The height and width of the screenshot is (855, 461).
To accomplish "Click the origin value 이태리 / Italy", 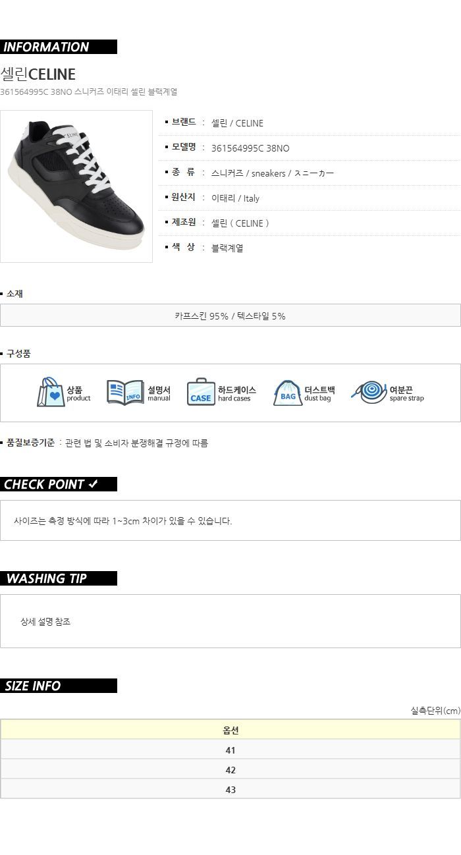I will point(235,198).
